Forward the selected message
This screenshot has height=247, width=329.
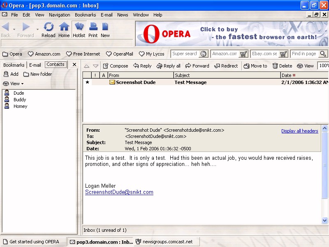pos(197,66)
